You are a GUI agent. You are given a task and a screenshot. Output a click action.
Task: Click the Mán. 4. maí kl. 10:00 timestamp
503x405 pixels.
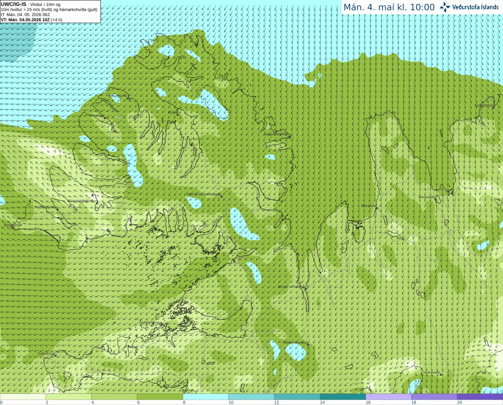click(x=389, y=7)
